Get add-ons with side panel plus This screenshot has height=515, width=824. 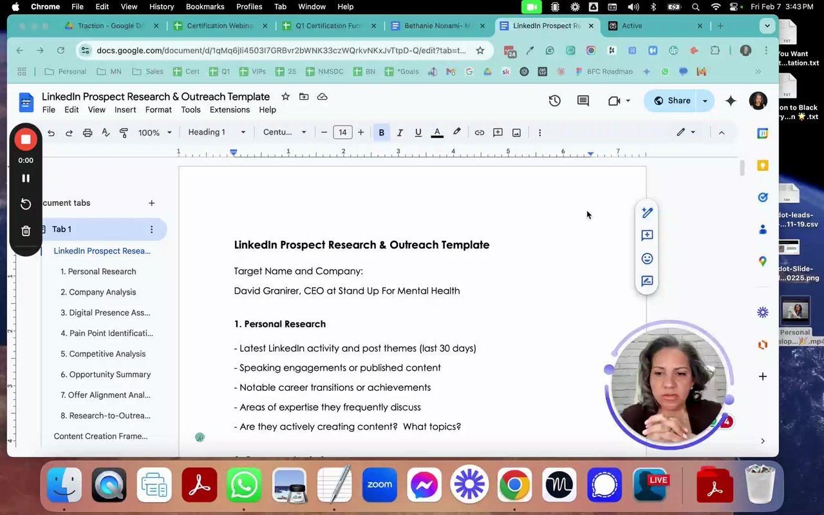(x=763, y=376)
